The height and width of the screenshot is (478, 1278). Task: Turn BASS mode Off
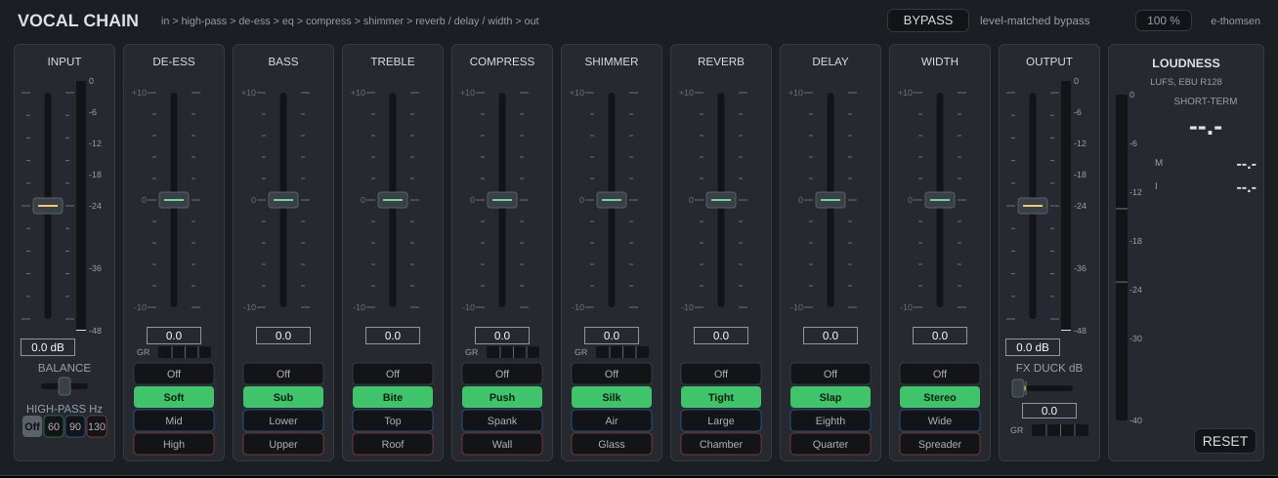(283, 374)
